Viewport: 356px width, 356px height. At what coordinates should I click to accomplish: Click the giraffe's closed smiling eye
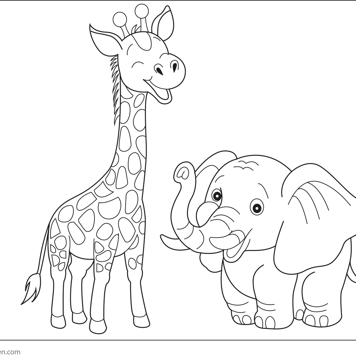[137, 64]
